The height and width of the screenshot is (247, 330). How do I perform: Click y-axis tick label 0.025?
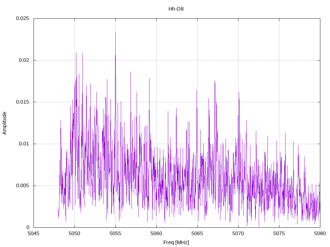coord(23,18)
